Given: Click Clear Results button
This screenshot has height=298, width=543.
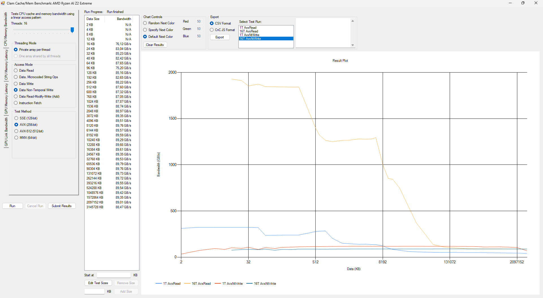Looking at the screenshot, I should (155, 45).
